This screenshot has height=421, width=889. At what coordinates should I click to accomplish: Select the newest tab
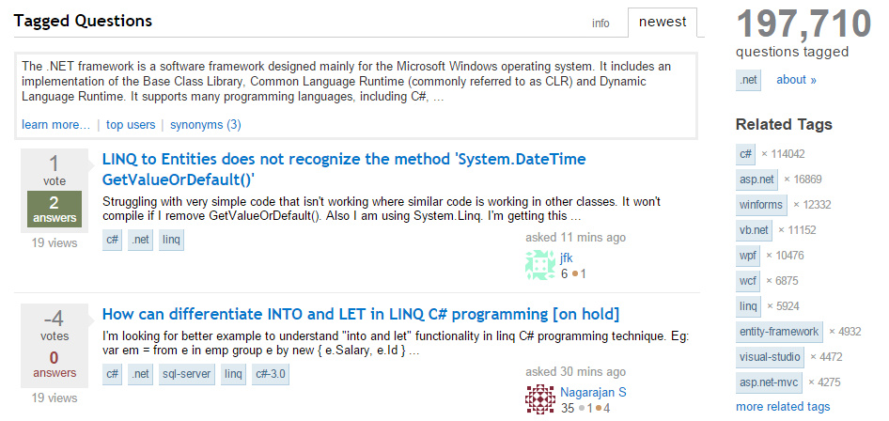click(663, 23)
